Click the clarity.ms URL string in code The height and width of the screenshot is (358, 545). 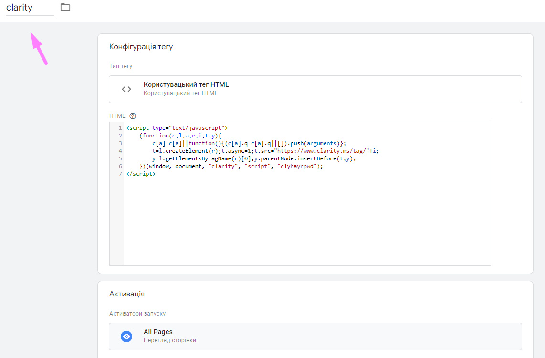tap(320, 151)
